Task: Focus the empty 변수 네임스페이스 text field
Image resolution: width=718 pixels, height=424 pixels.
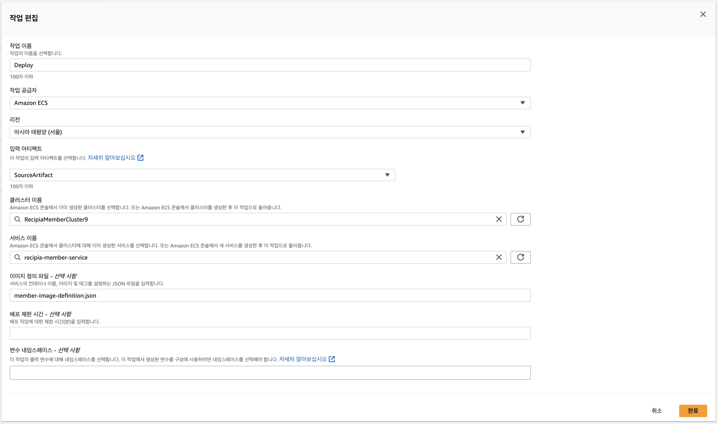Action: 270,372
